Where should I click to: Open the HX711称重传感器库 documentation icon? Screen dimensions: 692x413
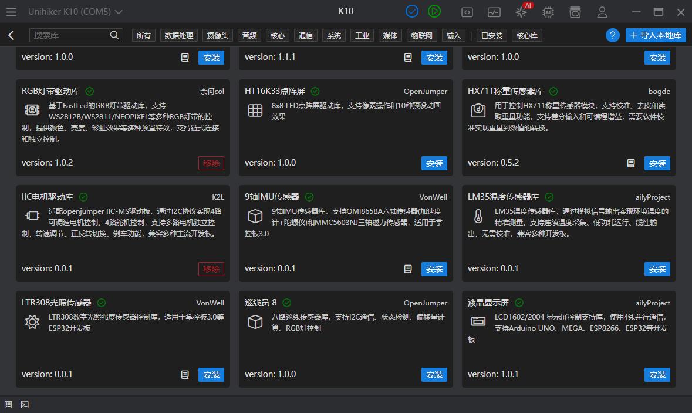tap(631, 163)
